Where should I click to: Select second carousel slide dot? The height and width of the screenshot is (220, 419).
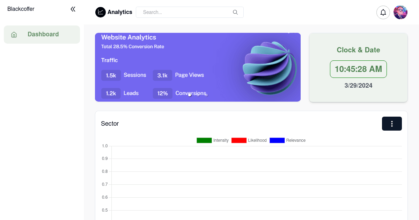click(x=198, y=95)
